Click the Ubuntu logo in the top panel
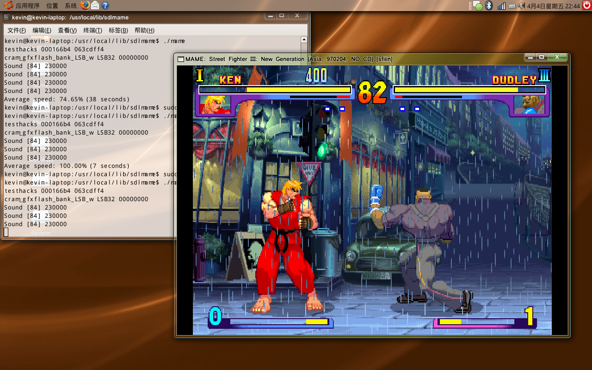Screen dimensions: 592x370 tap(8, 6)
